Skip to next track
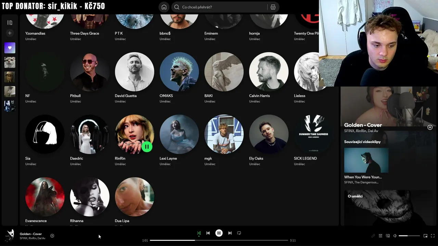 coord(230,233)
